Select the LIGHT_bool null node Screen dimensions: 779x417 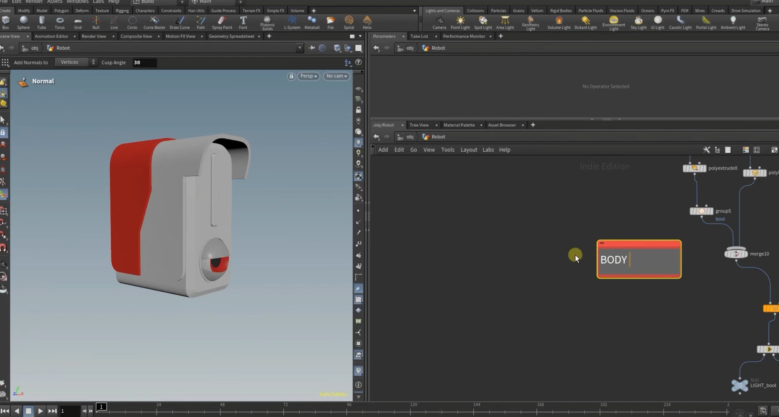tap(740, 385)
